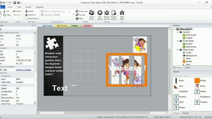Click the Undo button in the ribbon
Screen dimensions: 212x119
pos(17,11)
